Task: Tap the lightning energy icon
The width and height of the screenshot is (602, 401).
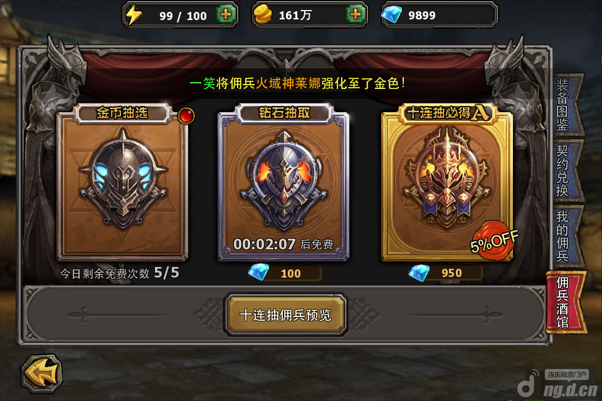Action: [134, 15]
